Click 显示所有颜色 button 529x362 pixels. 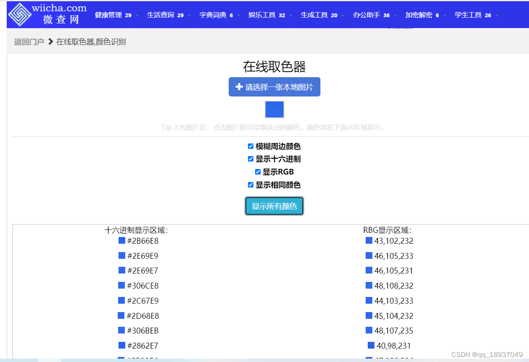(x=274, y=206)
